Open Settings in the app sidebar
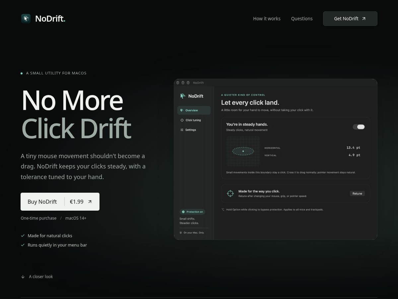Viewport: 398px width, 299px height. tap(194, 130)
